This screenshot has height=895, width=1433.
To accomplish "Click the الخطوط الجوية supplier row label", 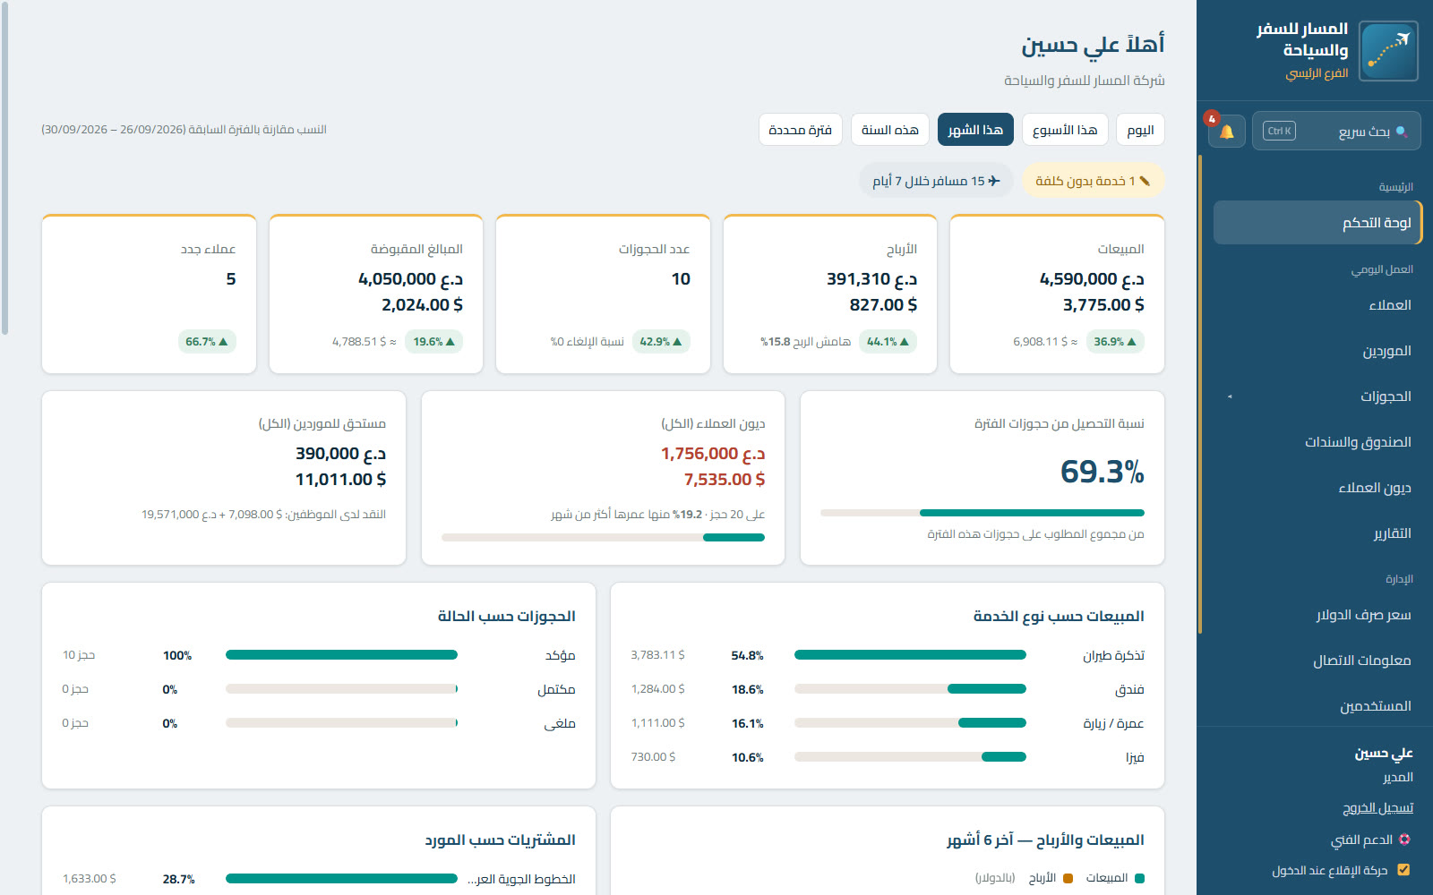I will pyautogui.click(x=521, y=879).
